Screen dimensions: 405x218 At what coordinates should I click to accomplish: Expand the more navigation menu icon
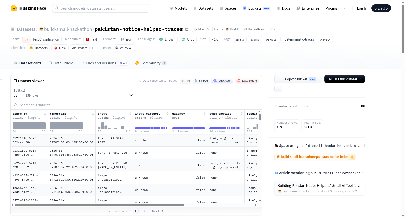pyautogui.click(x=346, y=8)
